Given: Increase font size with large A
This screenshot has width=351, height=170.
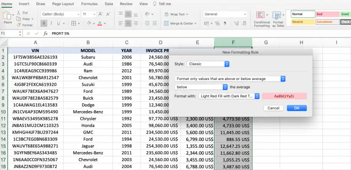Looking at the screenshot, I should click(x=100, y=14).
